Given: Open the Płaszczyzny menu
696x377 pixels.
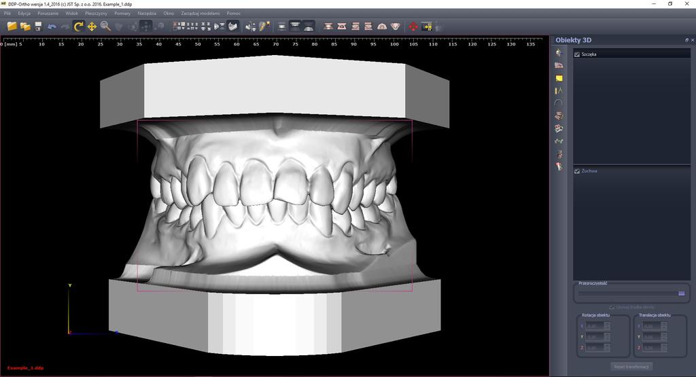Looking at the screenshot, I should click(96, 14).
